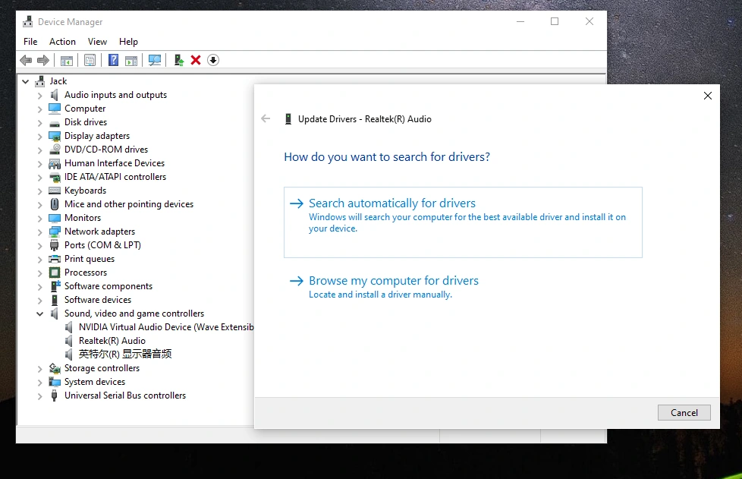
Task: Click the back arrow in Update Drivers dialog
Action: 266,119
